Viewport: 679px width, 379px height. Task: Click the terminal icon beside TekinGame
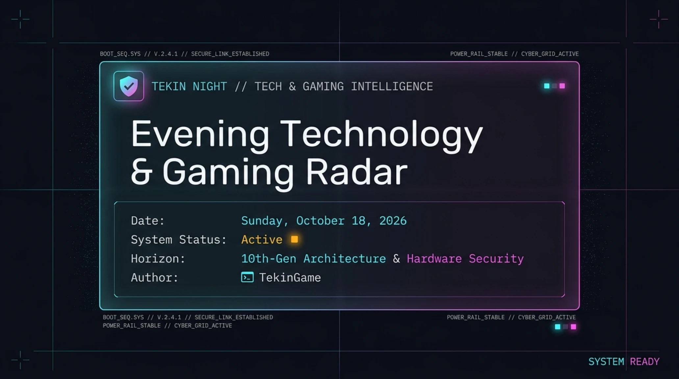click(x=247, y=277)
